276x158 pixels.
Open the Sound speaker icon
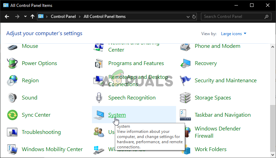coord(12,98)
